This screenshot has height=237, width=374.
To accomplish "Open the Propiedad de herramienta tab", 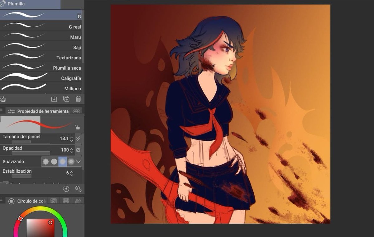I will (38, 111).
